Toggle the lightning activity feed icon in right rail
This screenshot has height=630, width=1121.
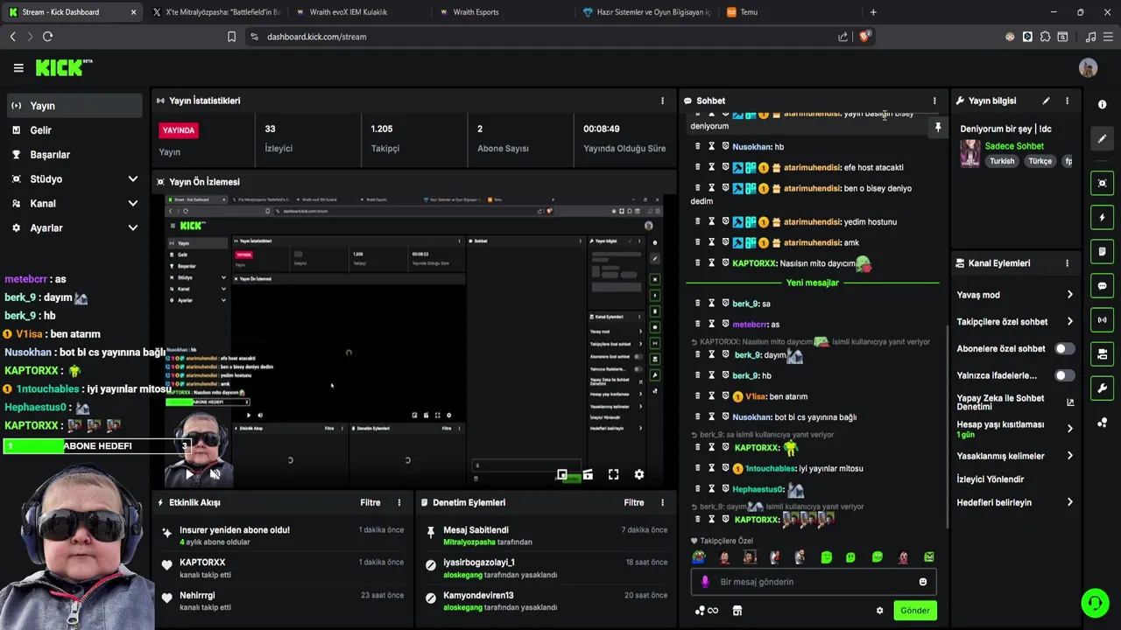pyautogui.click(x=1102, y=217)
